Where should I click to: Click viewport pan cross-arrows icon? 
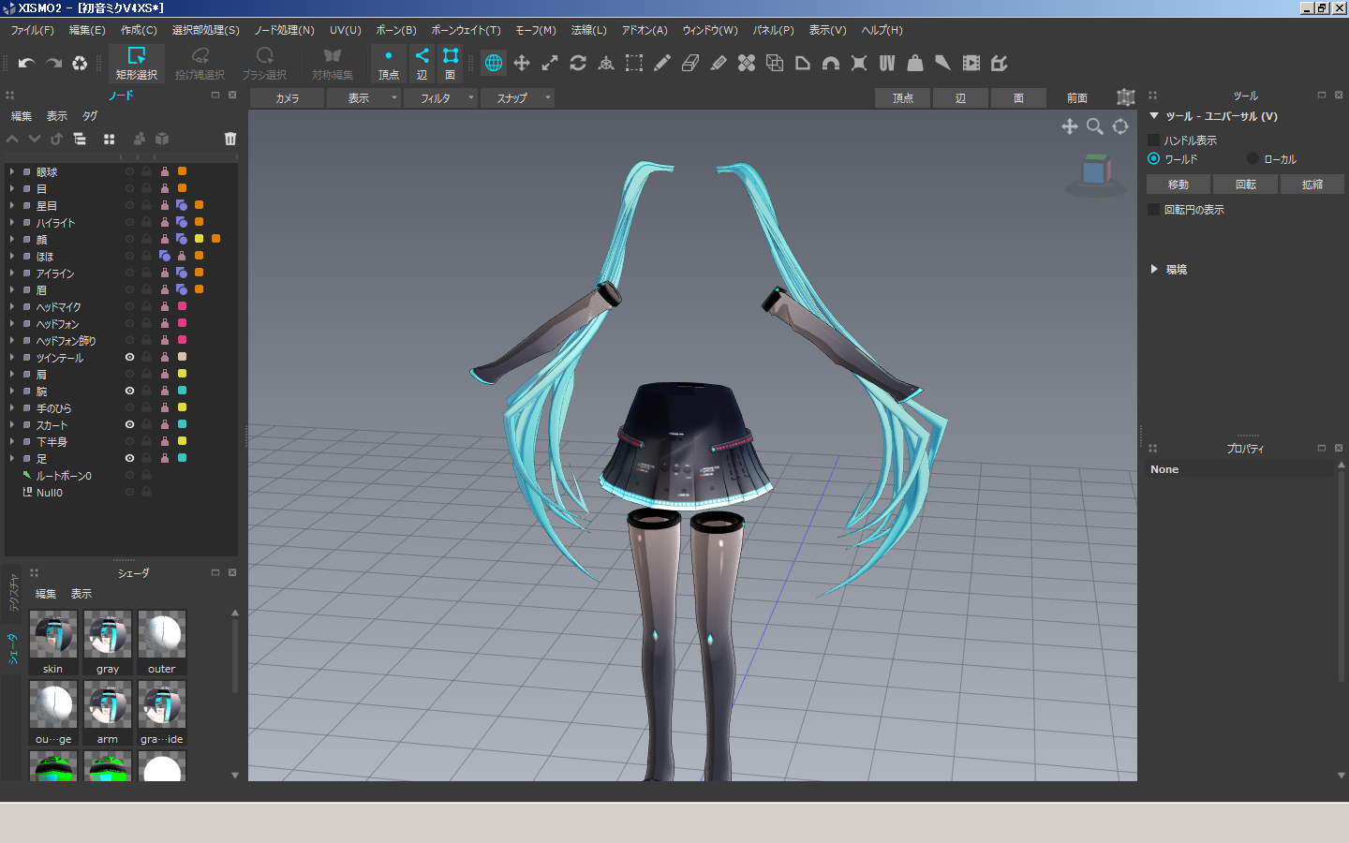(x=1069, y=126)
